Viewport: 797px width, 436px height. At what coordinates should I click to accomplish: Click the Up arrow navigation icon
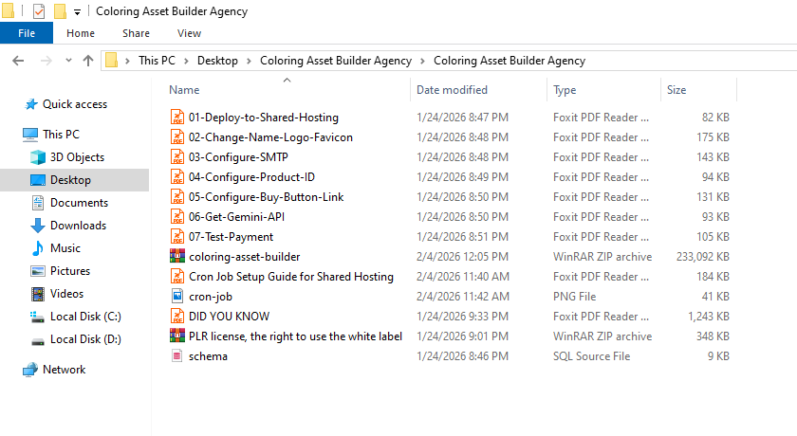point(88,61)
